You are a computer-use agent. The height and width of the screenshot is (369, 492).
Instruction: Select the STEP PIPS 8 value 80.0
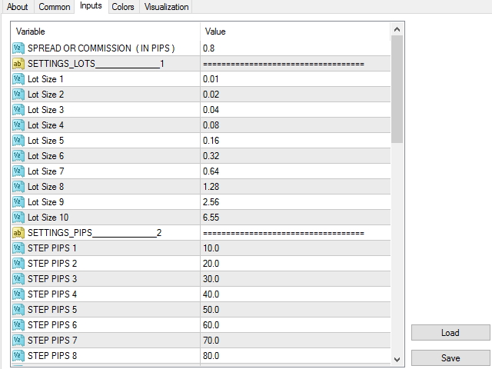coord(211,356)
